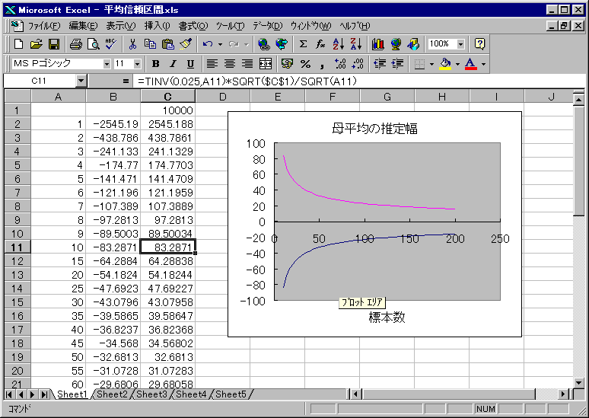
Task: Cut selection with scissors icon
Action: pyautogui.click(x=132, y=44)
